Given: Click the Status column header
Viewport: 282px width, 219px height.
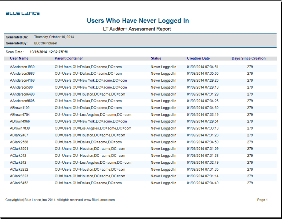Looking at the screenshot, I should coord(156,58).
